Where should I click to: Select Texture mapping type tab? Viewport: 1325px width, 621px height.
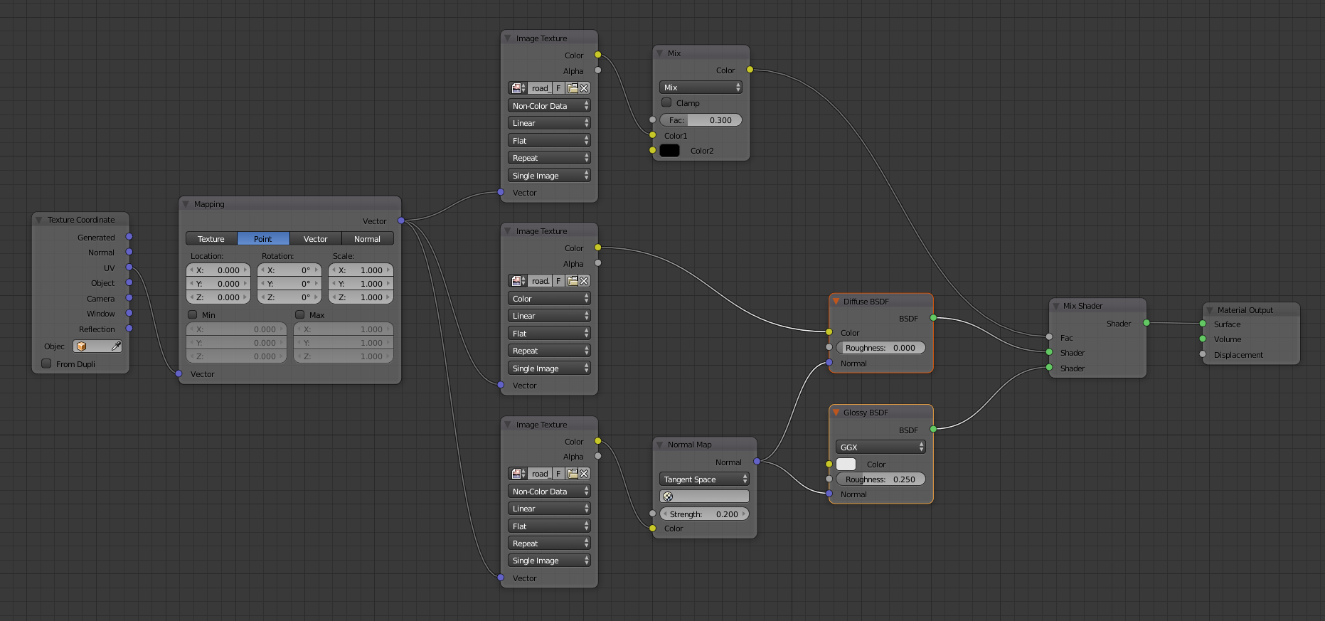[211, 239]
